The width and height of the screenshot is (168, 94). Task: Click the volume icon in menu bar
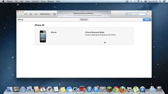point(141,1)
